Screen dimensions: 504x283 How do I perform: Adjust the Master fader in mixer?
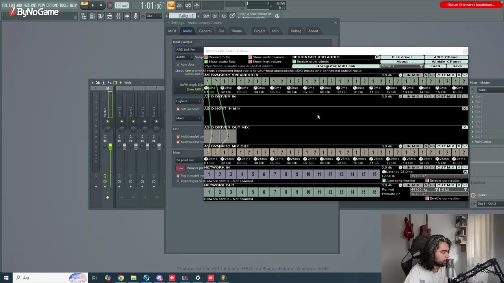(110, 147)
